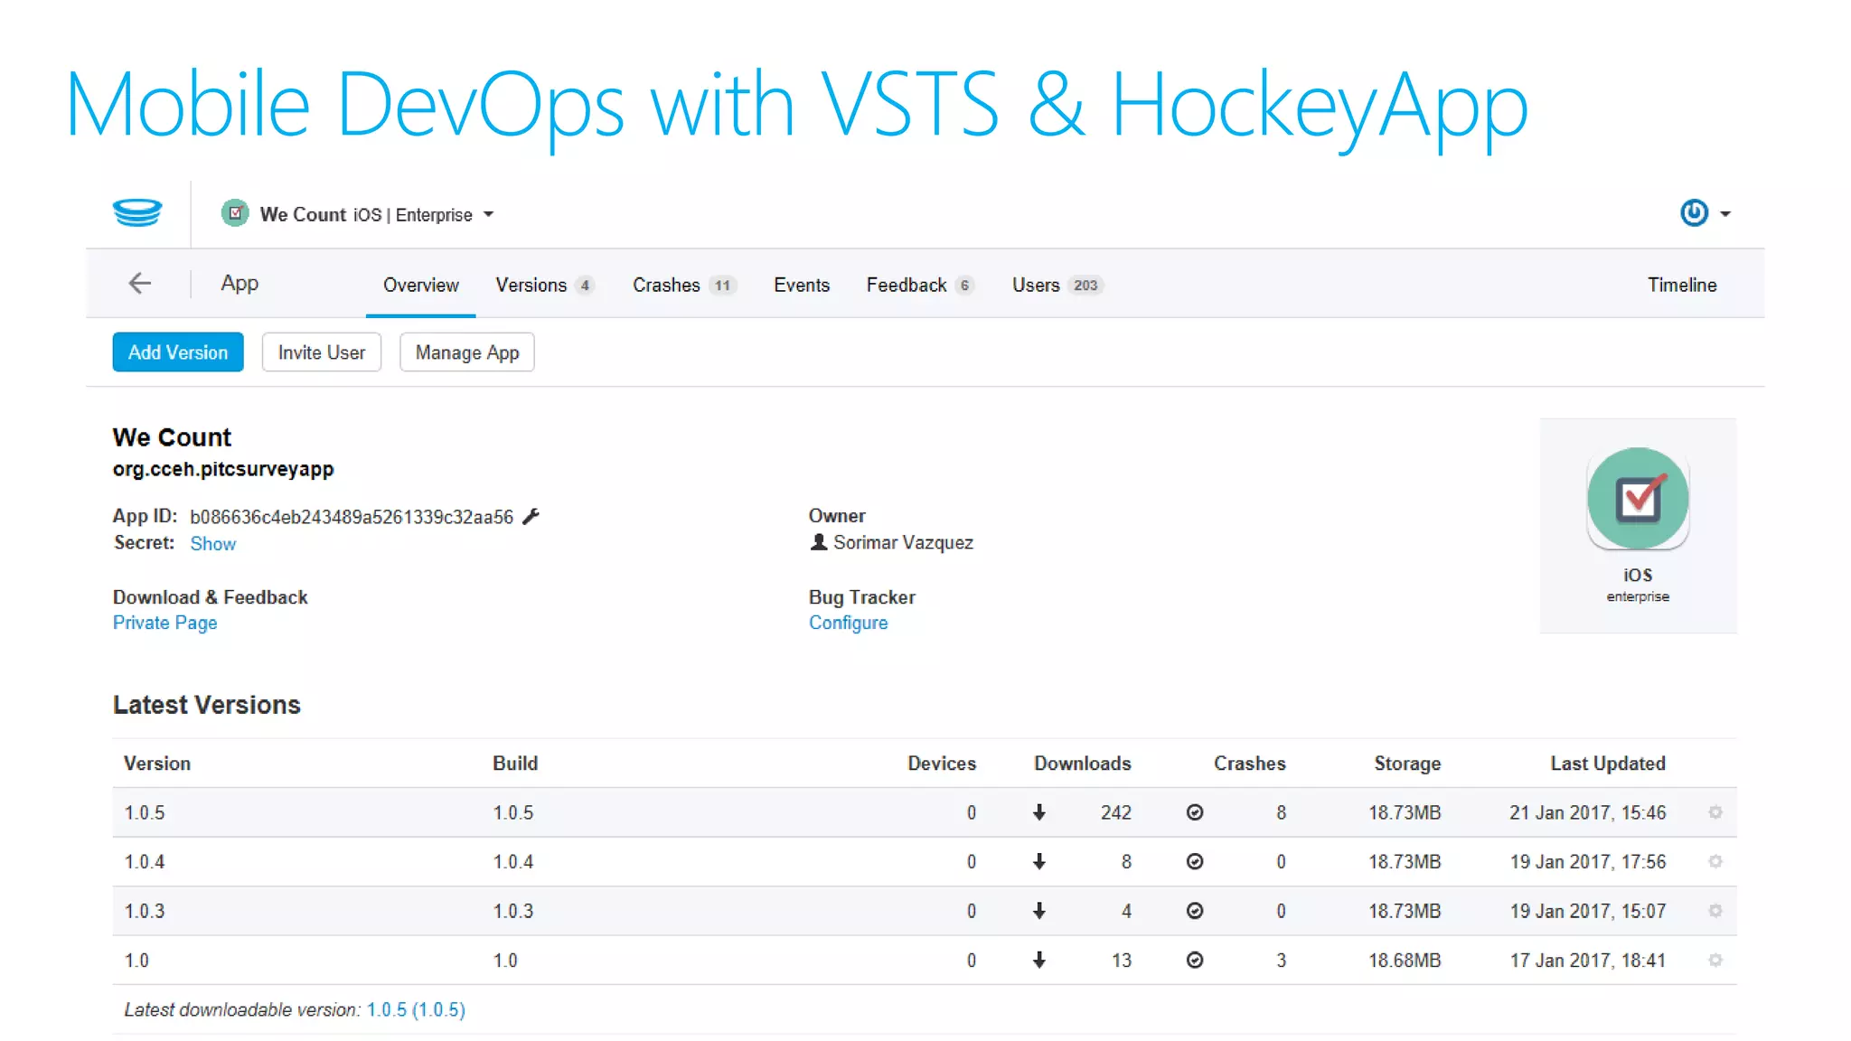Open the Private Page link
This screenshot has width=1851, height=1041.
point(164,623)
